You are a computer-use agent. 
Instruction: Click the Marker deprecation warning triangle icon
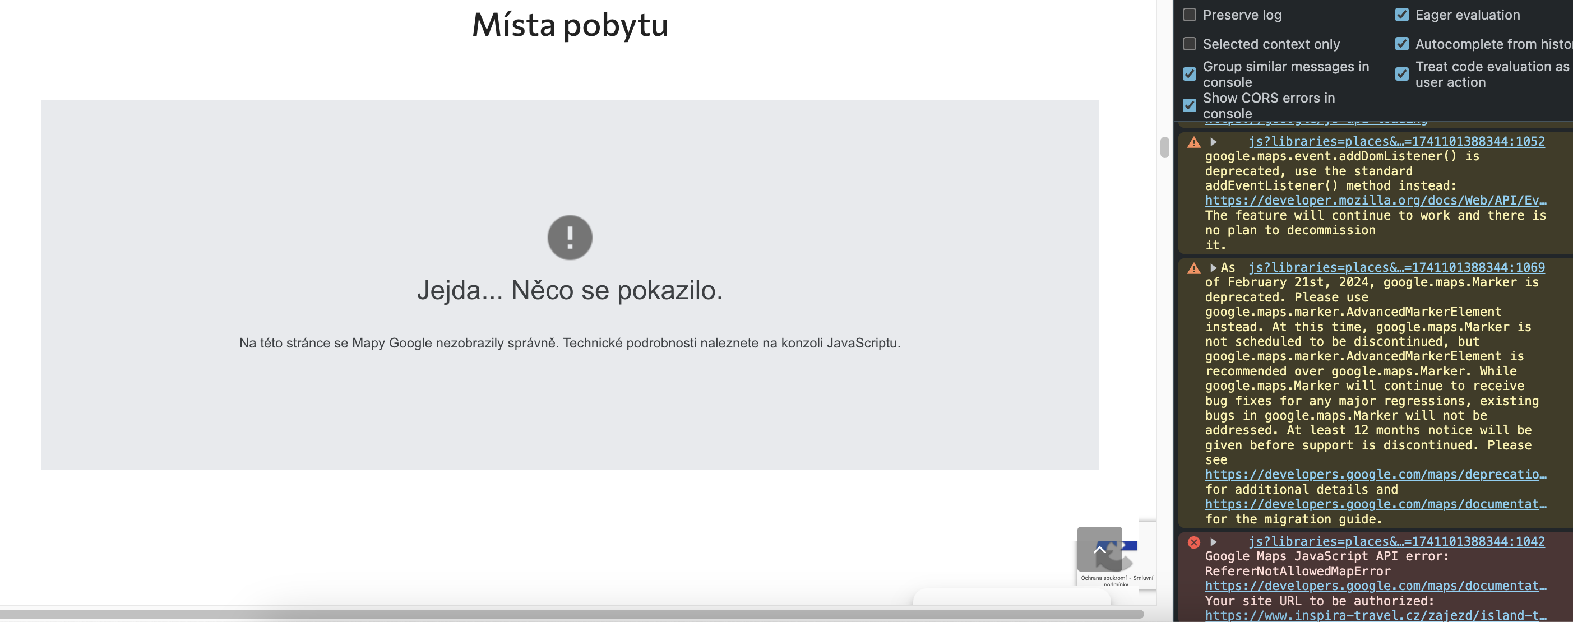click(1194, 268)
